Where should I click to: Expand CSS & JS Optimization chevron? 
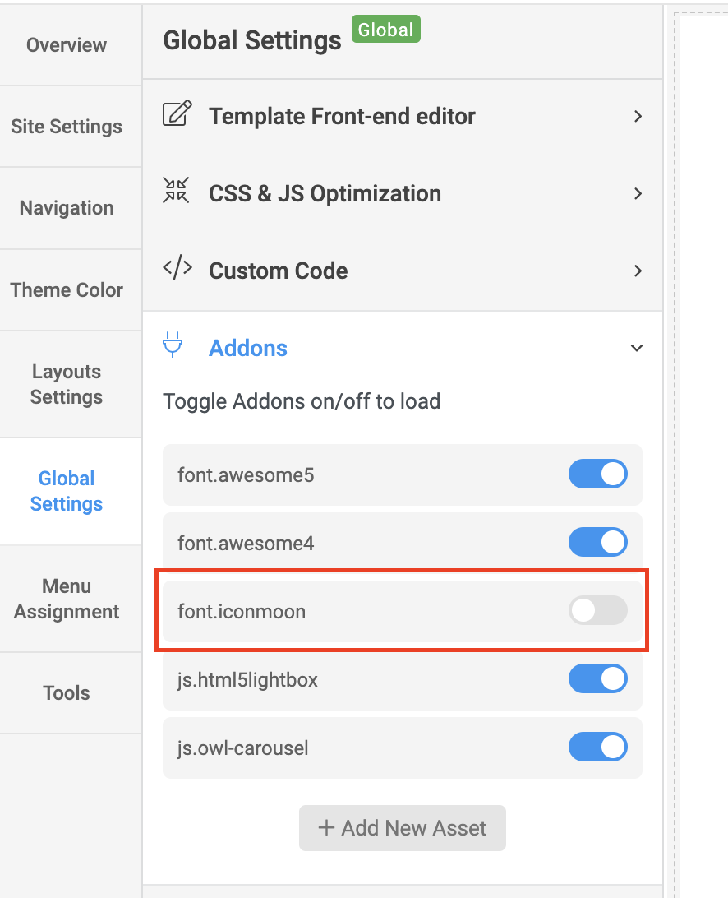[638, 194]
